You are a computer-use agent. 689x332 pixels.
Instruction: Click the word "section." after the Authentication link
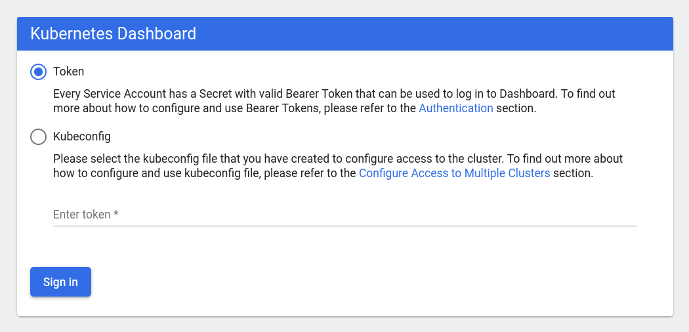click(516, 108)
